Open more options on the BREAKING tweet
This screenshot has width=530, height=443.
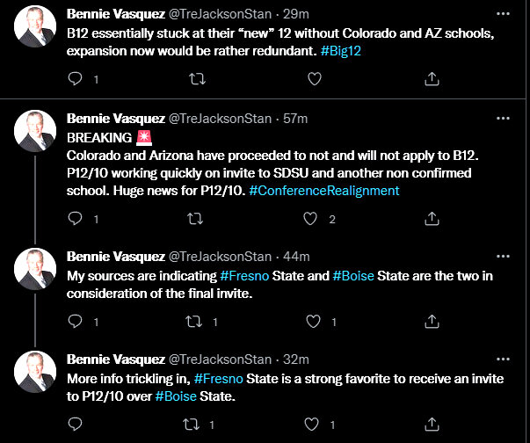[x=501, y=118]
